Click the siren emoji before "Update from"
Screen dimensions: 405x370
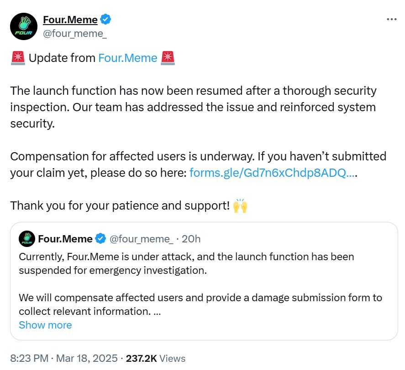coord(17,58)
